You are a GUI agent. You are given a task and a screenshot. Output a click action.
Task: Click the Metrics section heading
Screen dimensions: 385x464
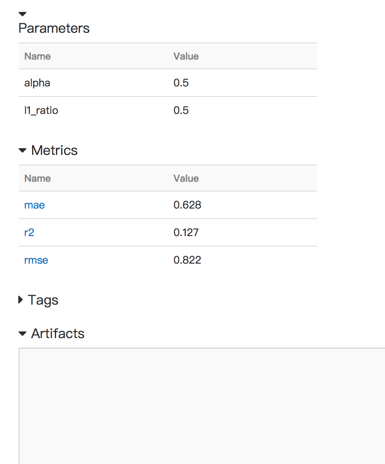54,150
